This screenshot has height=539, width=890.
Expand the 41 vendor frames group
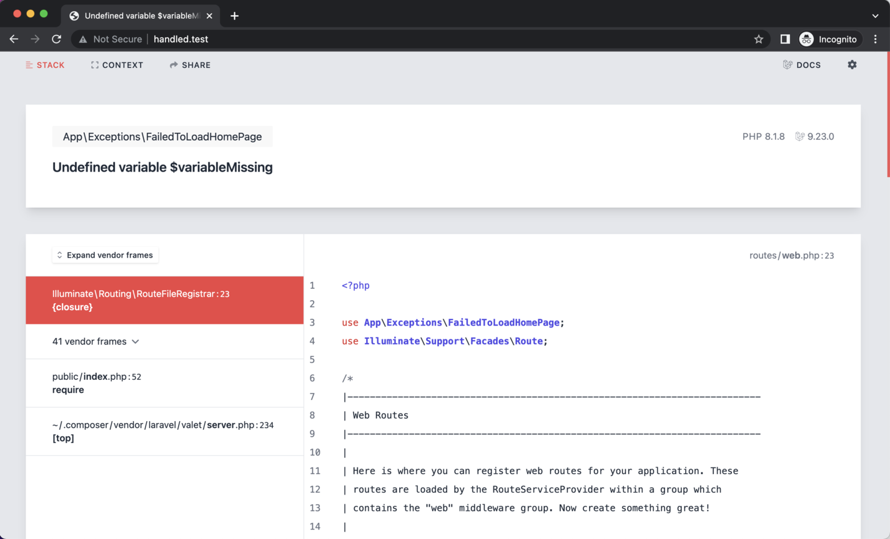[x=96, y=341]
